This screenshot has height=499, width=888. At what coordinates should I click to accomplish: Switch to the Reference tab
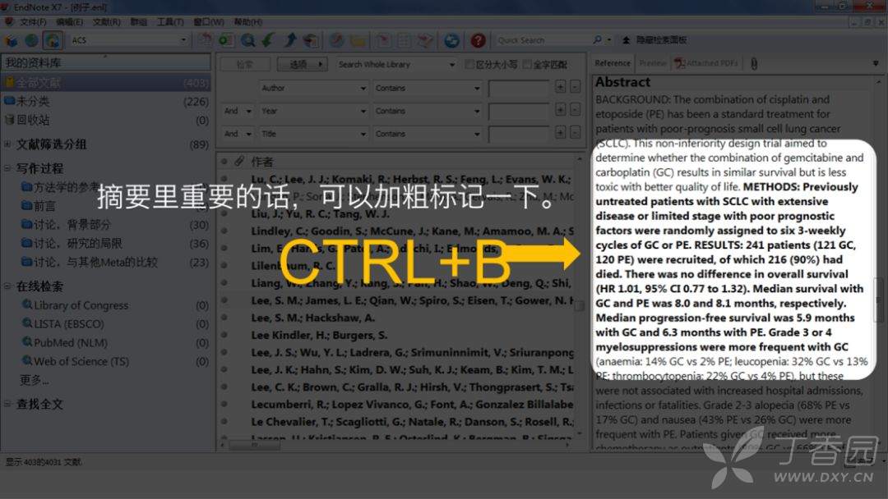pos(613,63)
